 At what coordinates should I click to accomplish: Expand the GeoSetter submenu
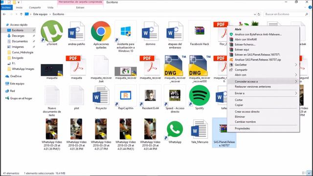(x=263, y=65)
